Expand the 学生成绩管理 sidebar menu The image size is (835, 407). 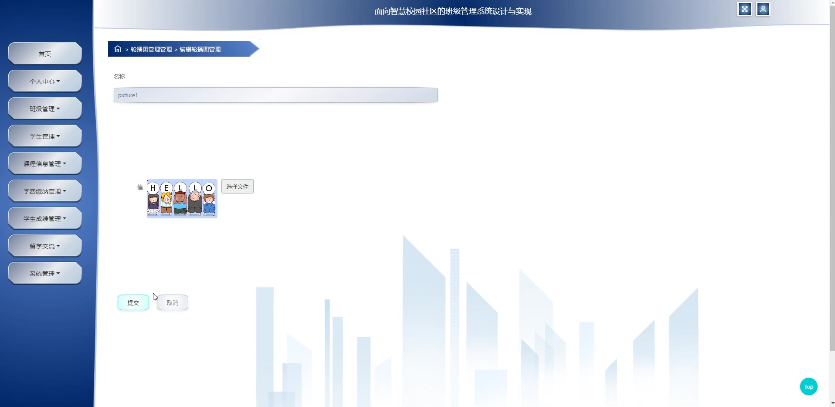point(45,218)
